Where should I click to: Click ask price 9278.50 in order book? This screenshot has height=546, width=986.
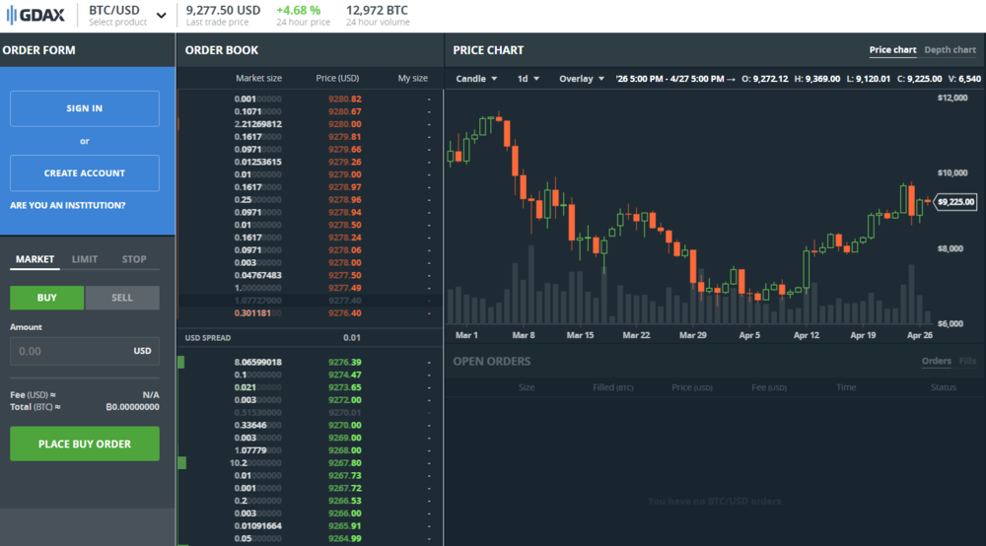(x=344, y=225)
